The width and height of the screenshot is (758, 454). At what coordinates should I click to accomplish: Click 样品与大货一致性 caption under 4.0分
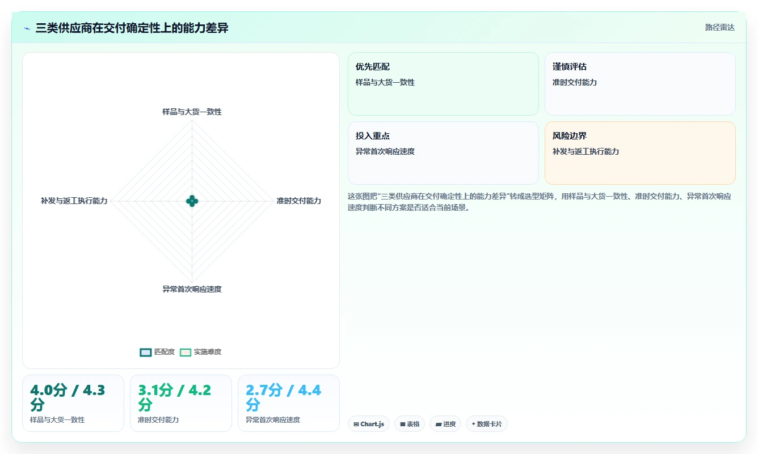click(57, 420)
